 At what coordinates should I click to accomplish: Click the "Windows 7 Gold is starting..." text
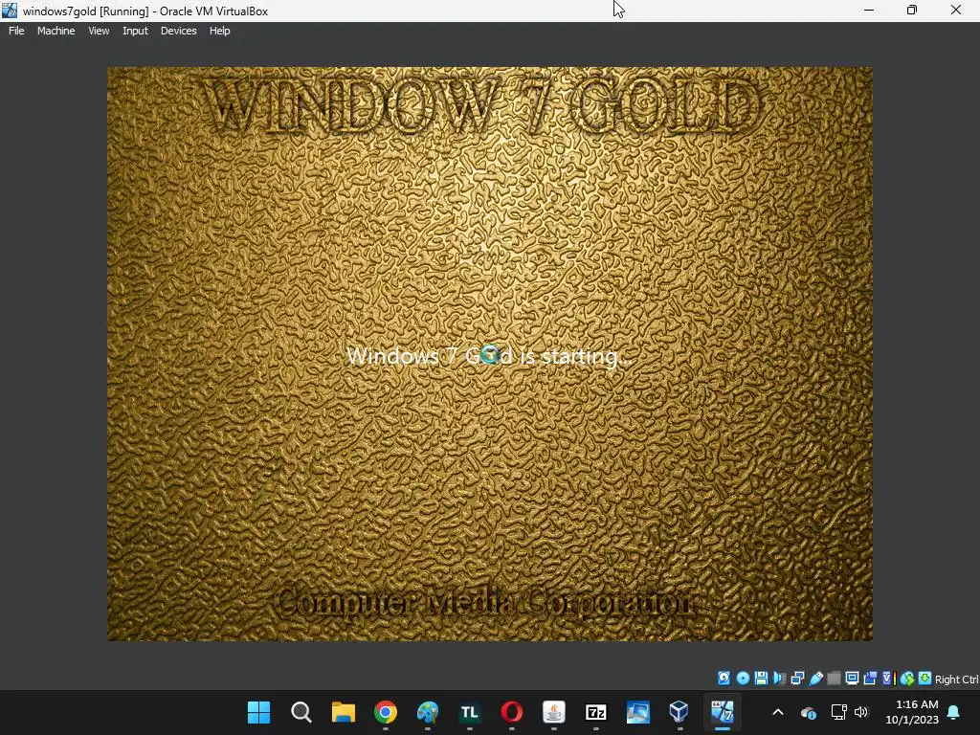point(490,356)
